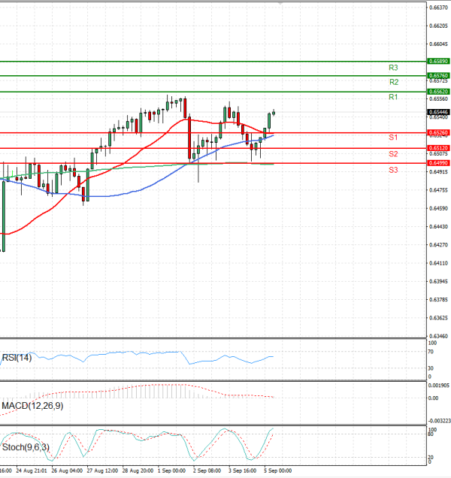Click the S3 support label
The height and width of the screenshot is (478, 451).
point(393,171)
